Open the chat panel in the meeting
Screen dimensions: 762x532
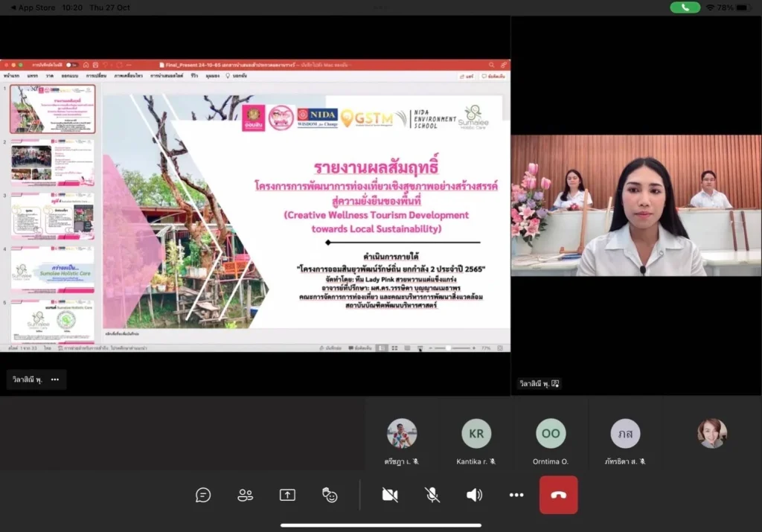point(203,495)
